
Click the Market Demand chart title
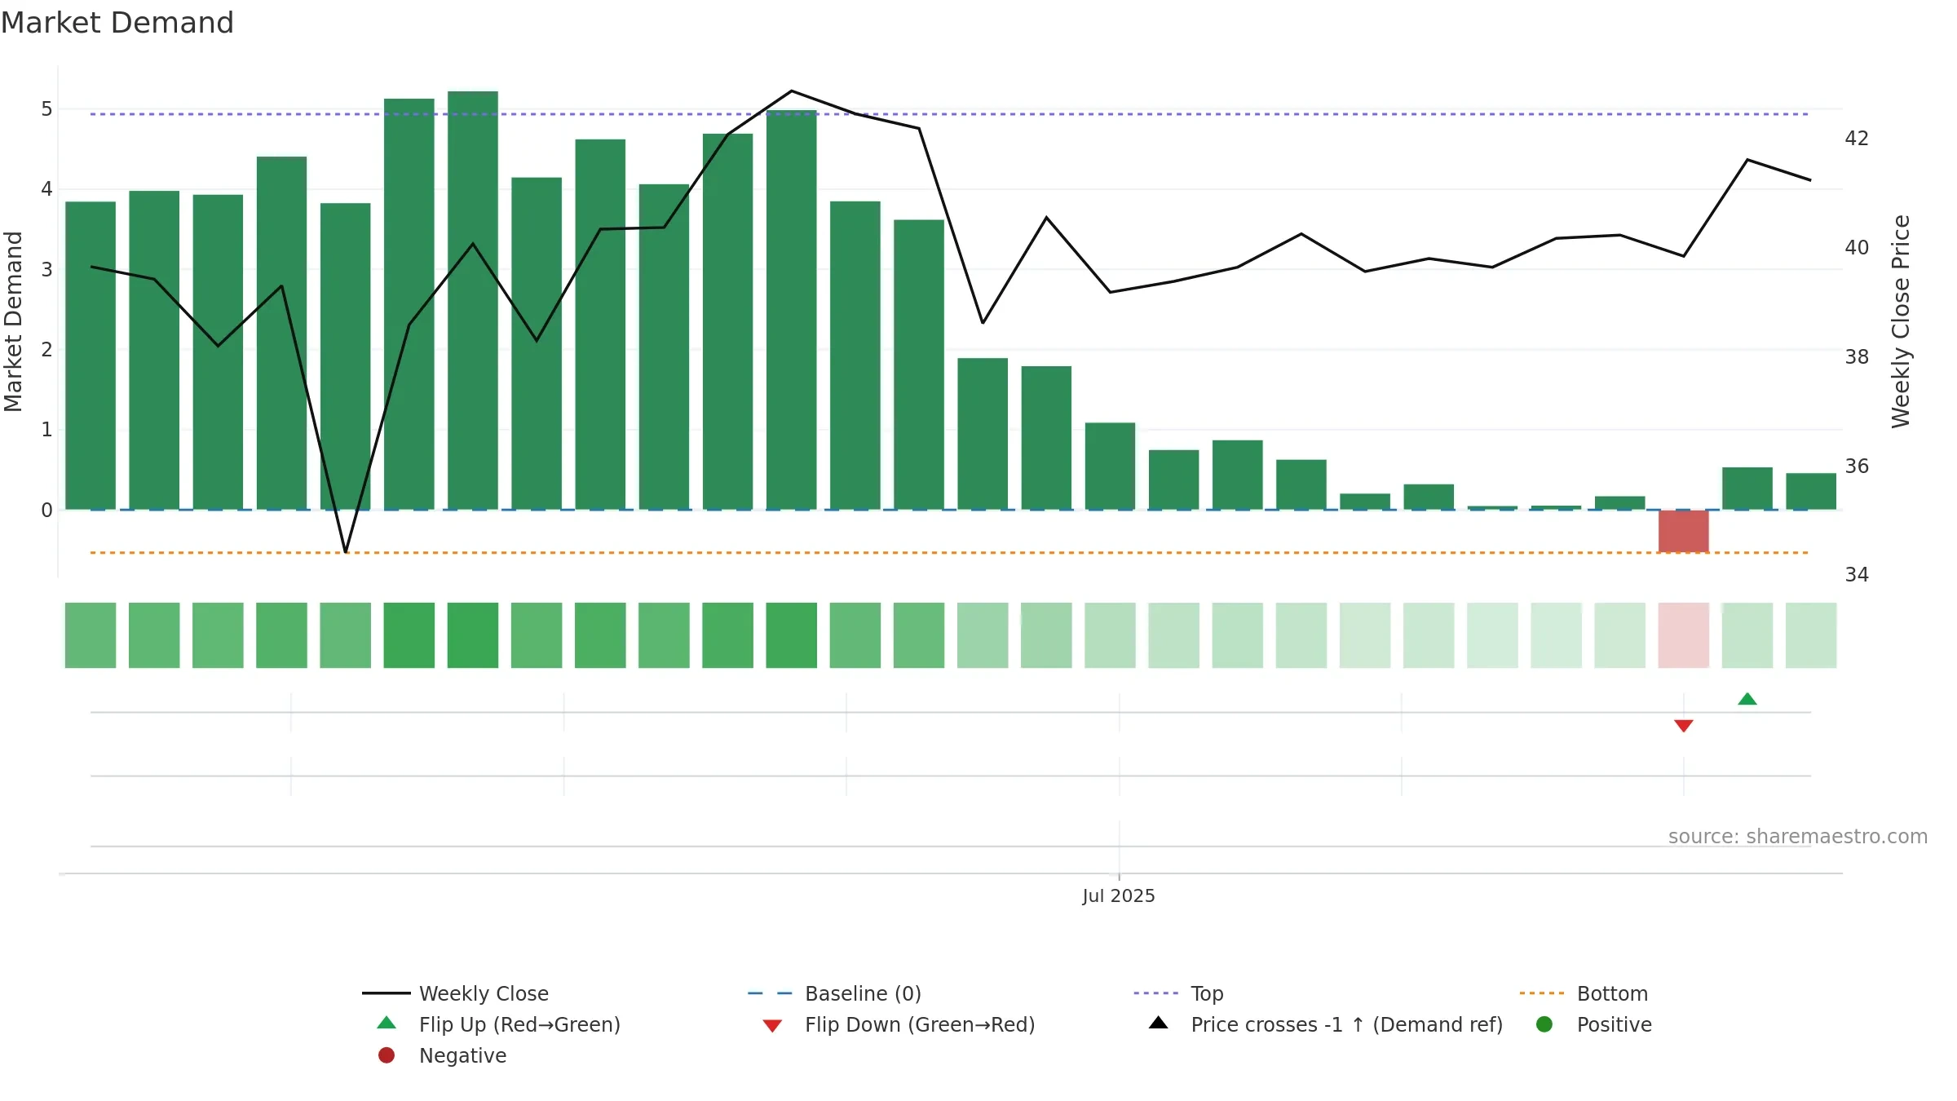(117, 23)
